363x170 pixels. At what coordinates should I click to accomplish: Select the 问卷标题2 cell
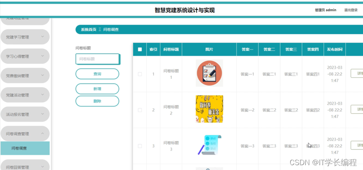pos(171,110)
